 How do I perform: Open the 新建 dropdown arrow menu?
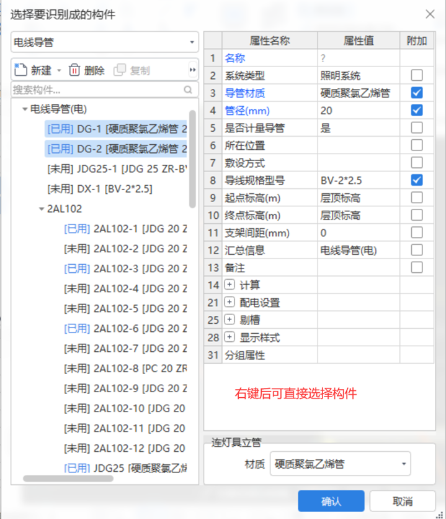(x=59, y=71)
